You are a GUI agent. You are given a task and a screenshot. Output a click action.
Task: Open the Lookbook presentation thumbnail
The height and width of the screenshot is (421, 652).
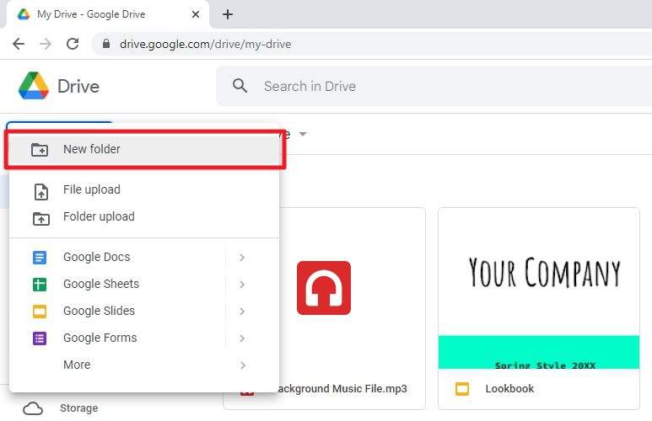(x=539, y=289)
